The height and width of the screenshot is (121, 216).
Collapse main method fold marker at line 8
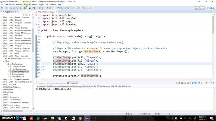coord(40,36)
